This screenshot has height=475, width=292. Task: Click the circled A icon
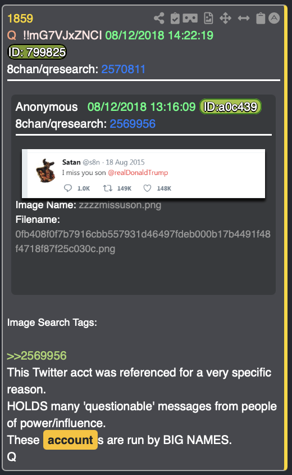[x=274, y=18]
